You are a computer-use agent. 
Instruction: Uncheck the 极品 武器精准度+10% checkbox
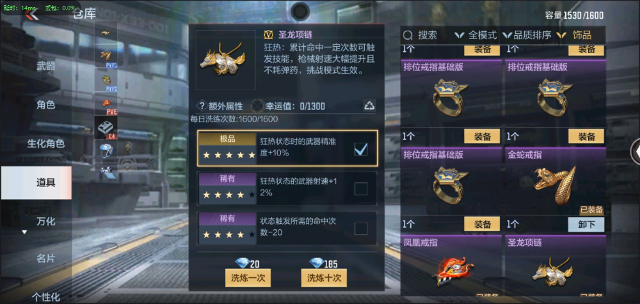[x=361, y=149]
